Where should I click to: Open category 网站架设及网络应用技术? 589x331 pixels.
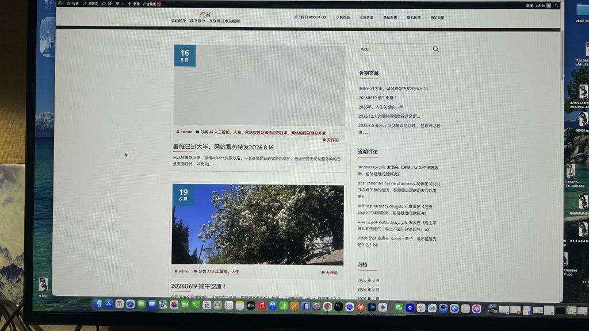266,133
